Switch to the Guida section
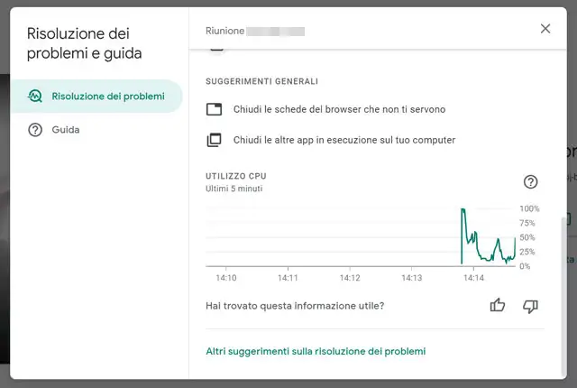Screen dimensions: 577x388 click(x=66, y=130)
